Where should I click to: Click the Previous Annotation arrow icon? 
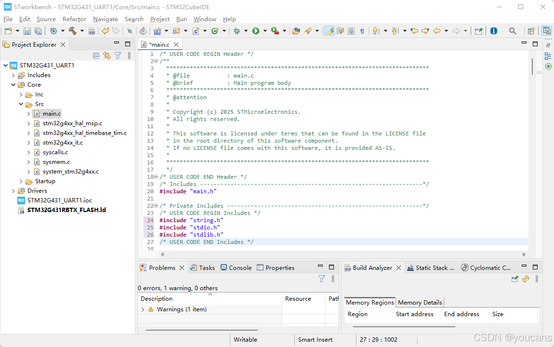pos(396,31)
